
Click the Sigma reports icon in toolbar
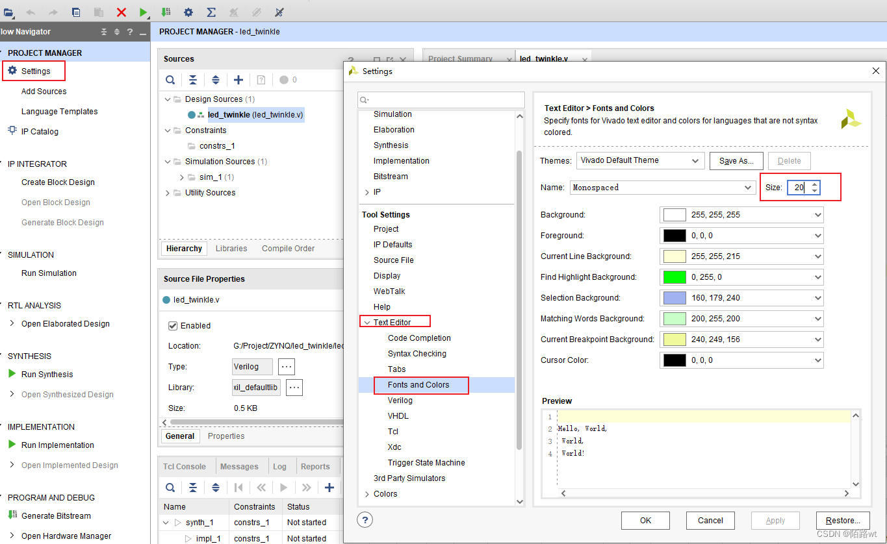tap(211, 12)
